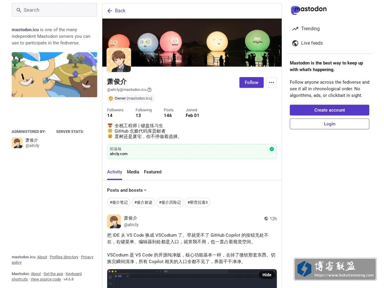
Task: Open the footer About link for mastodon.icu
Action: pos(42,257)
